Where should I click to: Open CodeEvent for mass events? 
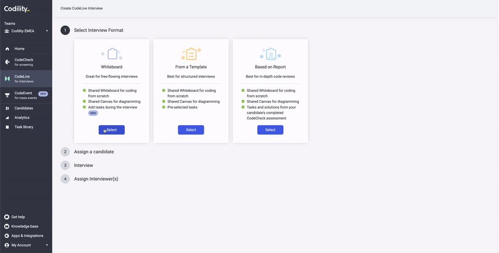pyautogui.click(x=25, y=95)
